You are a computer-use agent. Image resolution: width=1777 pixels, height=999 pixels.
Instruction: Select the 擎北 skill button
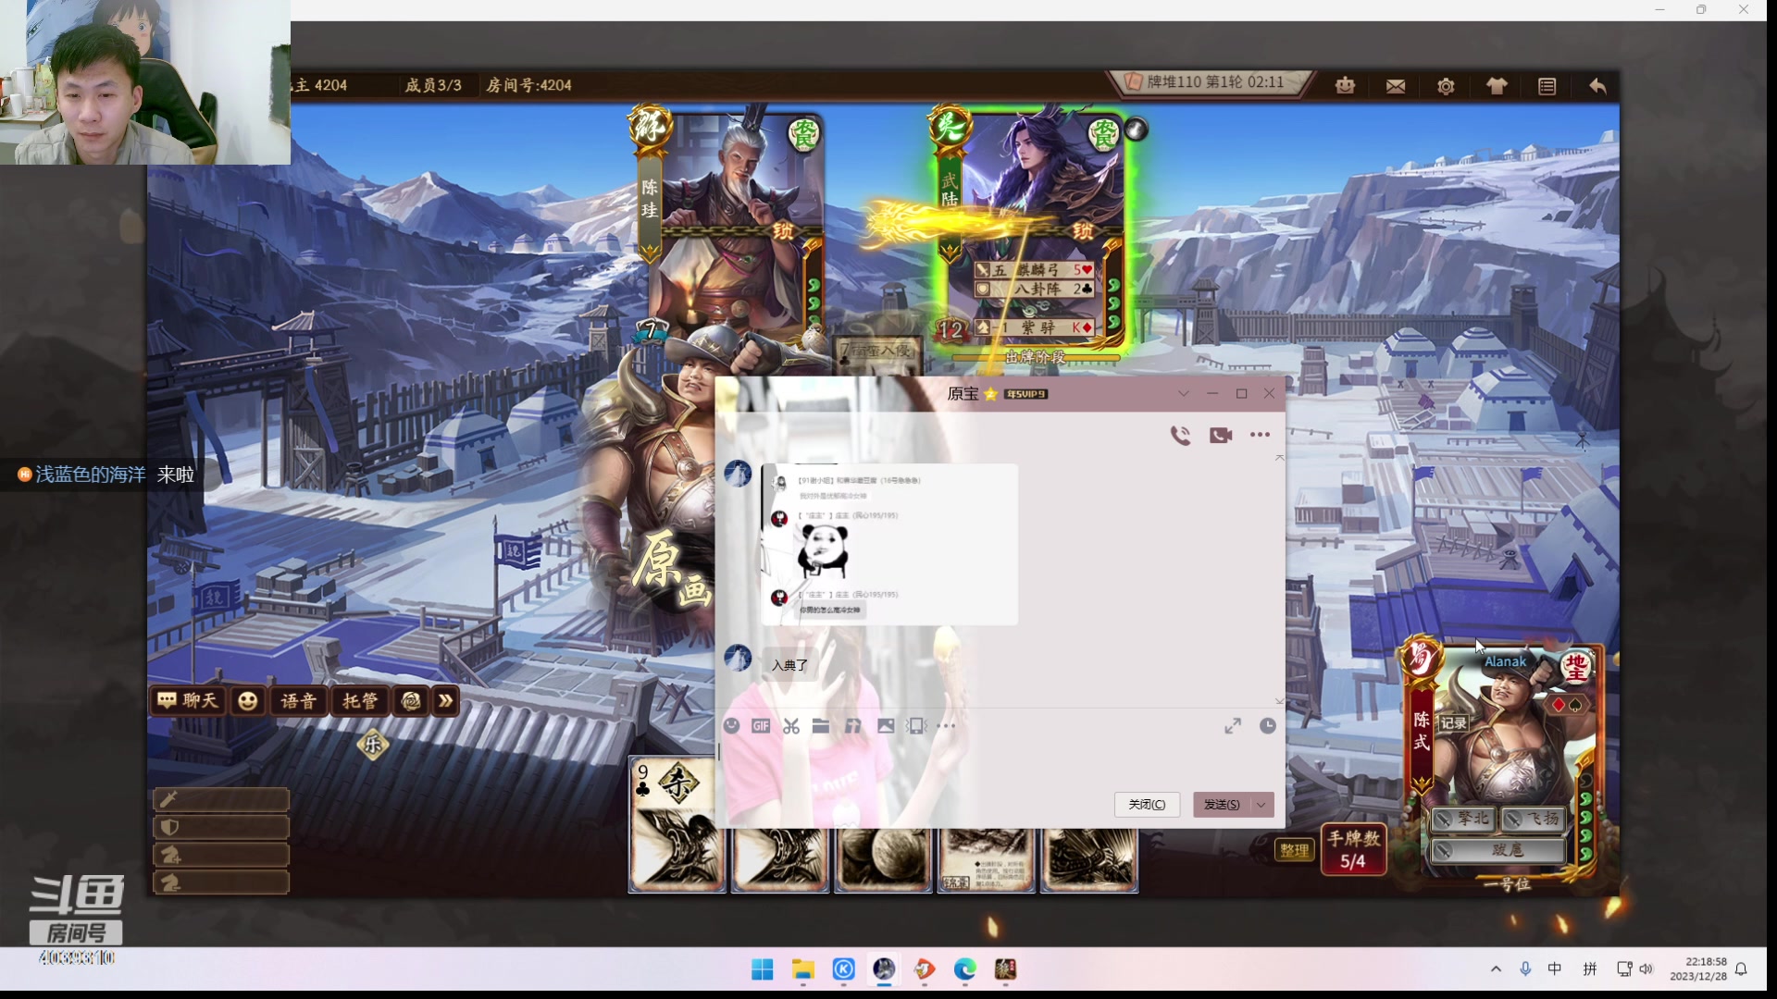coord(1465,820)
